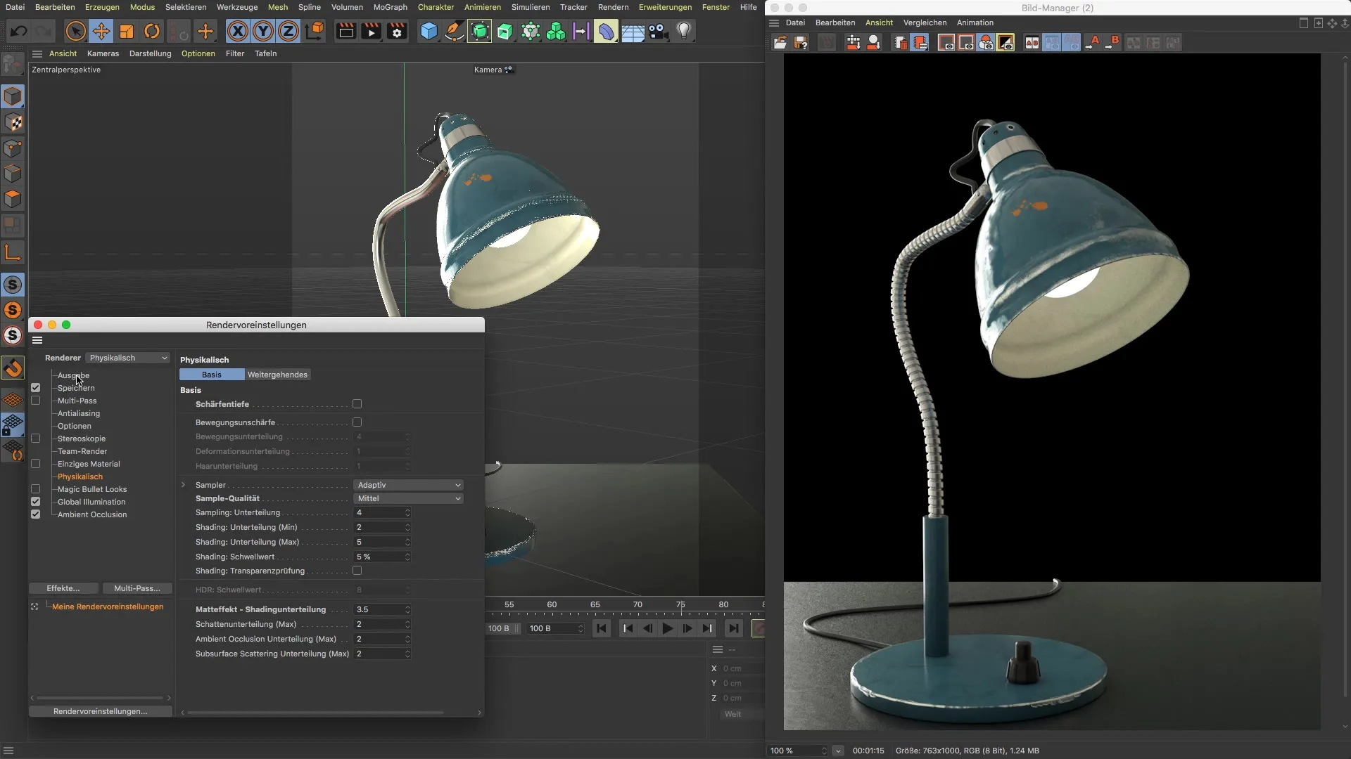Click horizontal scrollbar below settings list

coord(101,698)
